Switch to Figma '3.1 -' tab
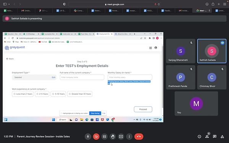Viewport: 229px width, 143px height. (44, 11)
